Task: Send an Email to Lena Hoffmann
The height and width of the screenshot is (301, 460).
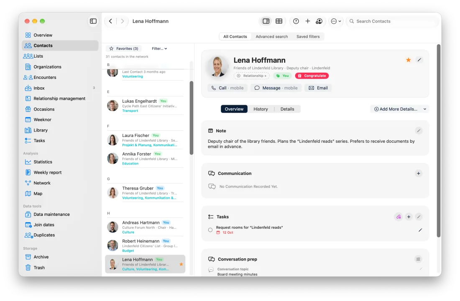Action: pyautogui.click(x=318, y=88)
